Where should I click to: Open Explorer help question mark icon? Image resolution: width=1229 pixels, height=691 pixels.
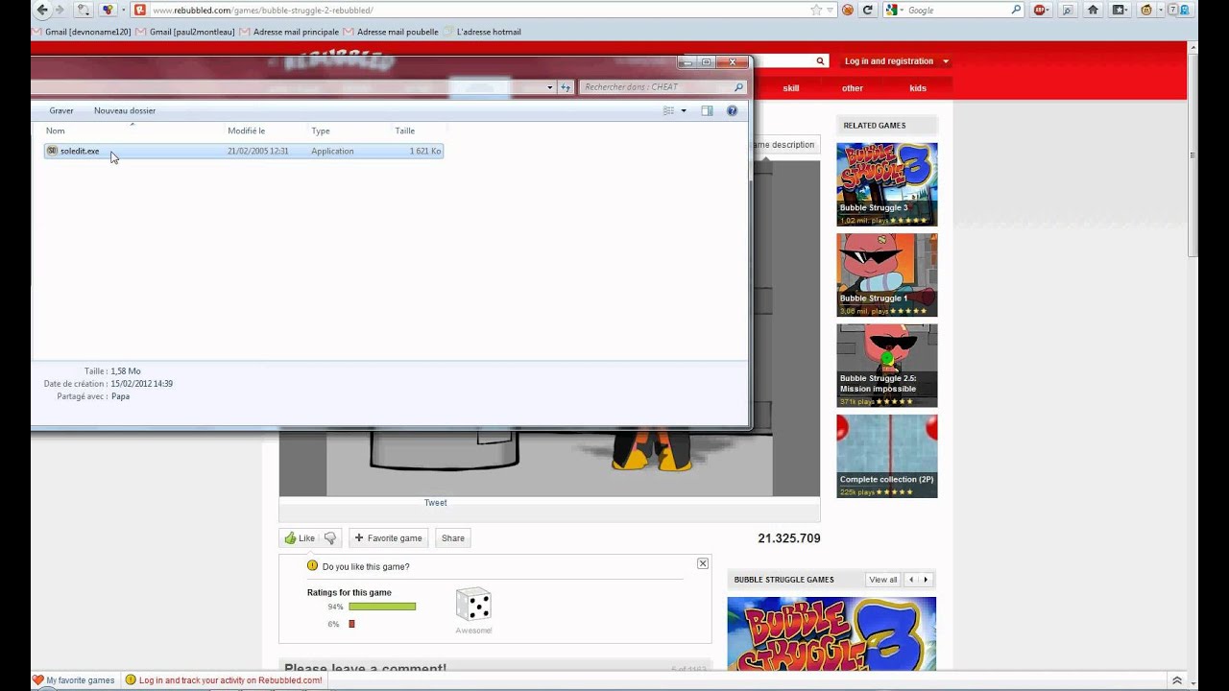coord(732,110)
